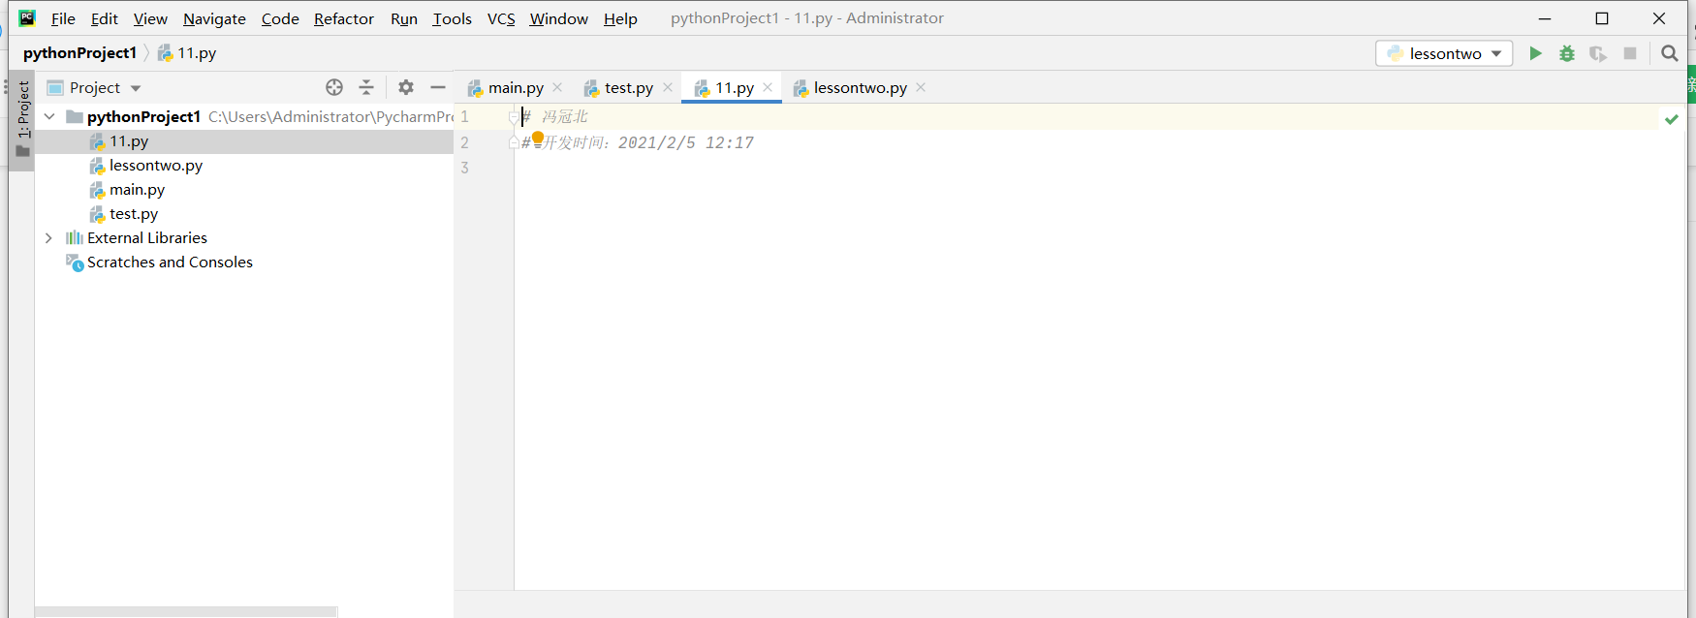Locate current file with crosshair icon
The width and height of the screenshot is (1696, 618).
point(334,87)
